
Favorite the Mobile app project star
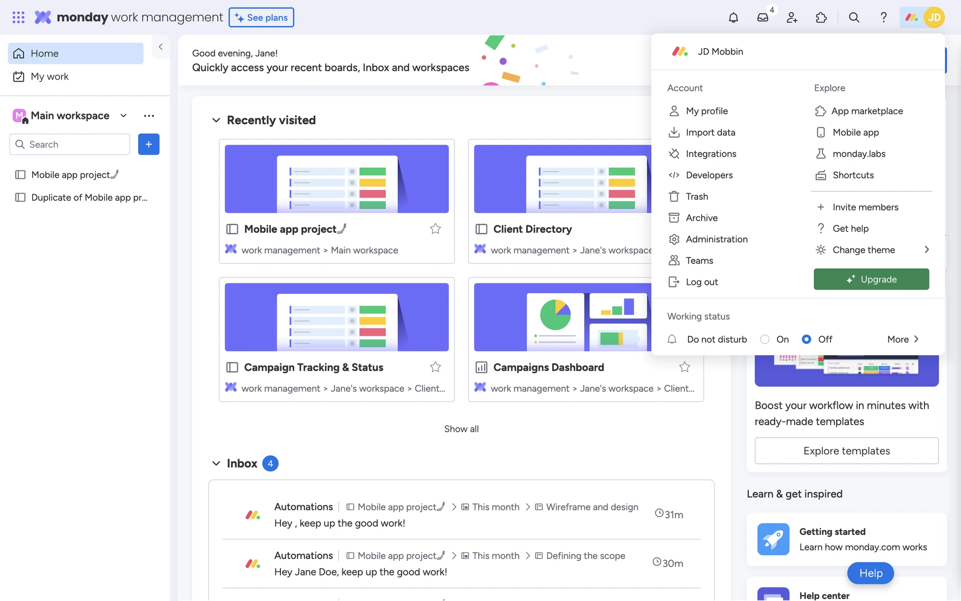pyautogui.click(x=435, y=229)
